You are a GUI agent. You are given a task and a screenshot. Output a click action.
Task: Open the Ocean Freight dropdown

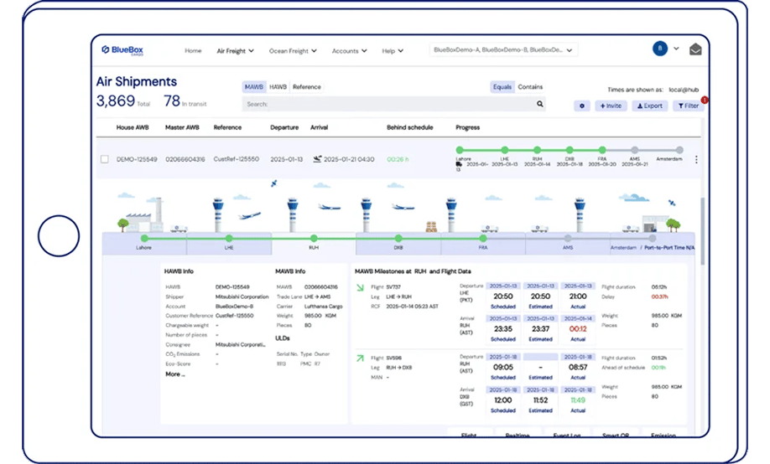tap(293, 51)
